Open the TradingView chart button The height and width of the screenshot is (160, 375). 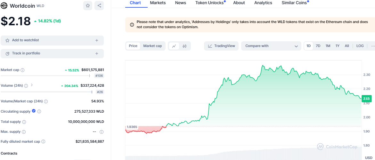click(x=221, y=46)
